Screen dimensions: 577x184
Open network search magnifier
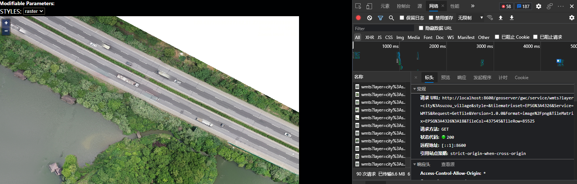point(391,18)
